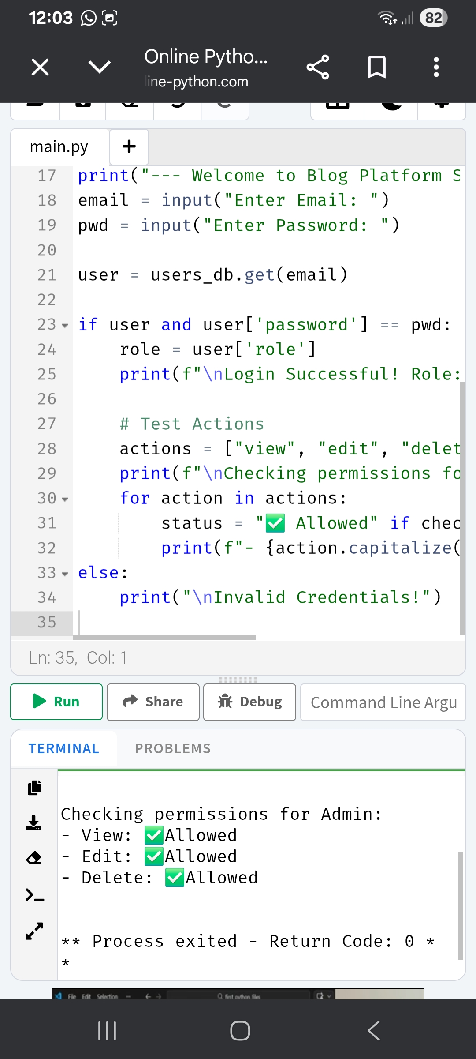
Task: Tap the bookmark icon in browser bar
Action: [377, 68]
